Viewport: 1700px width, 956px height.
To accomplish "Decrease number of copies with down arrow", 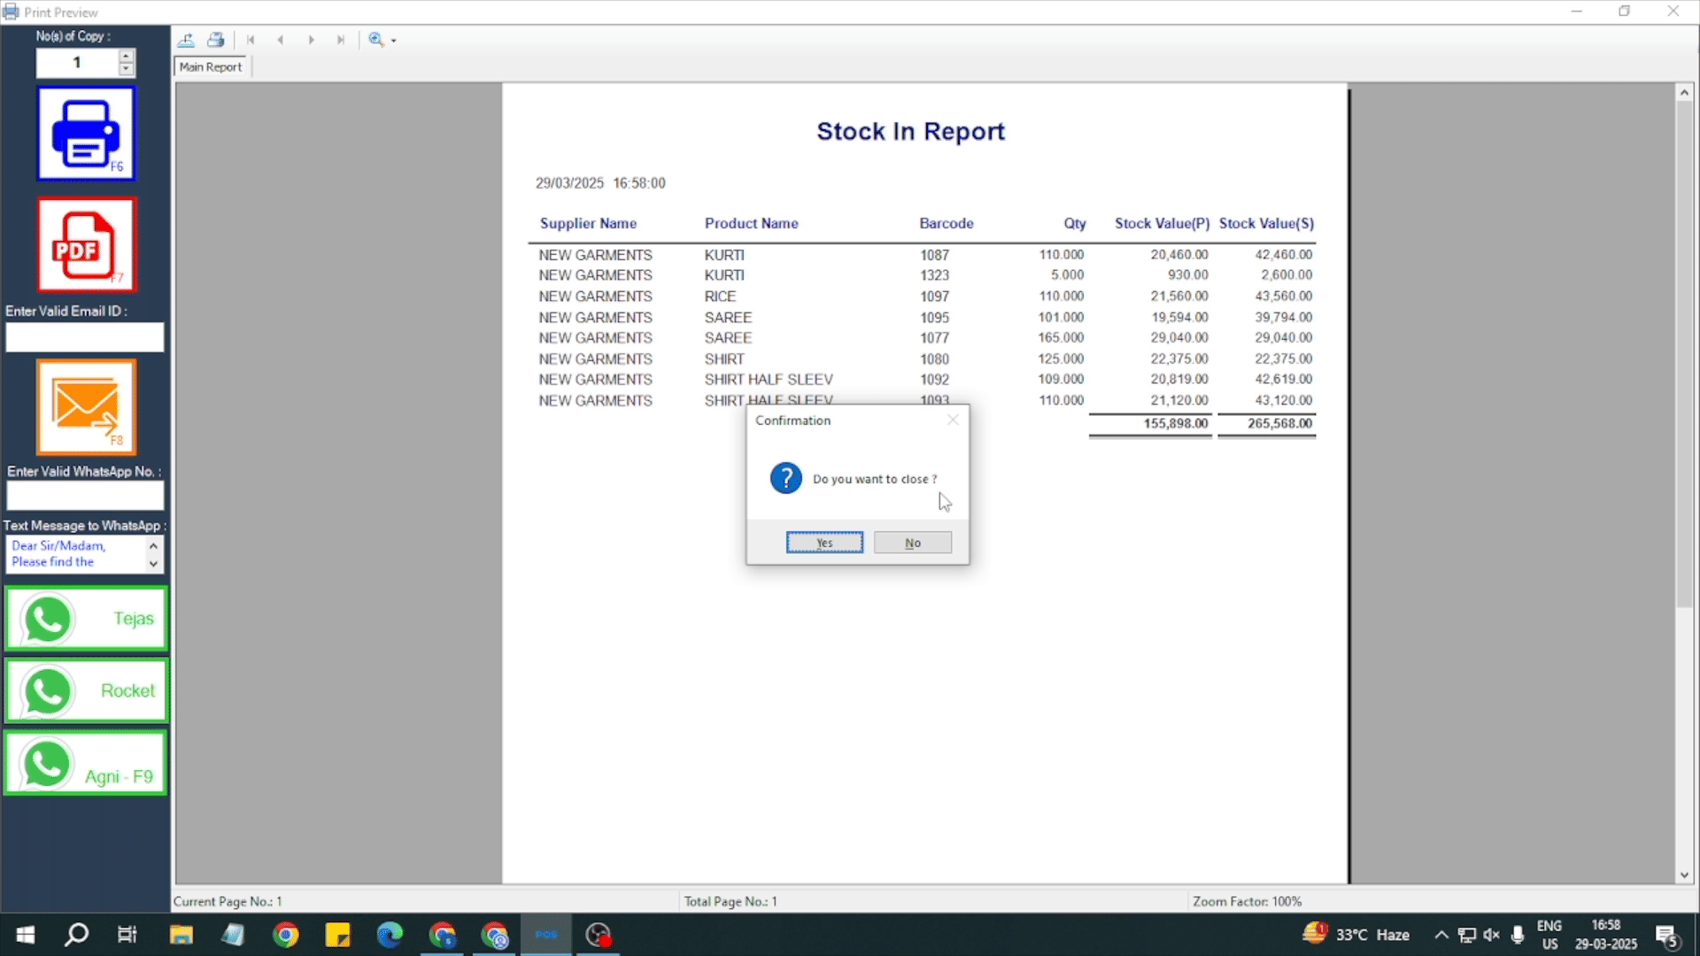I will 127,69.
